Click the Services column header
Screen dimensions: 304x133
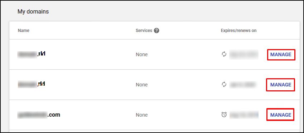click(x=144, y=31)
